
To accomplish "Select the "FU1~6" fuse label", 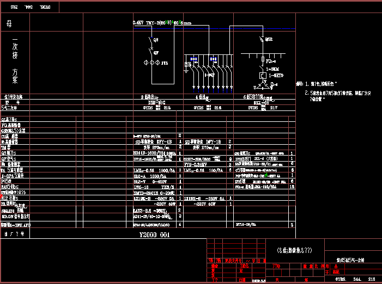I will pyautogui.click(x=271, y=61).
